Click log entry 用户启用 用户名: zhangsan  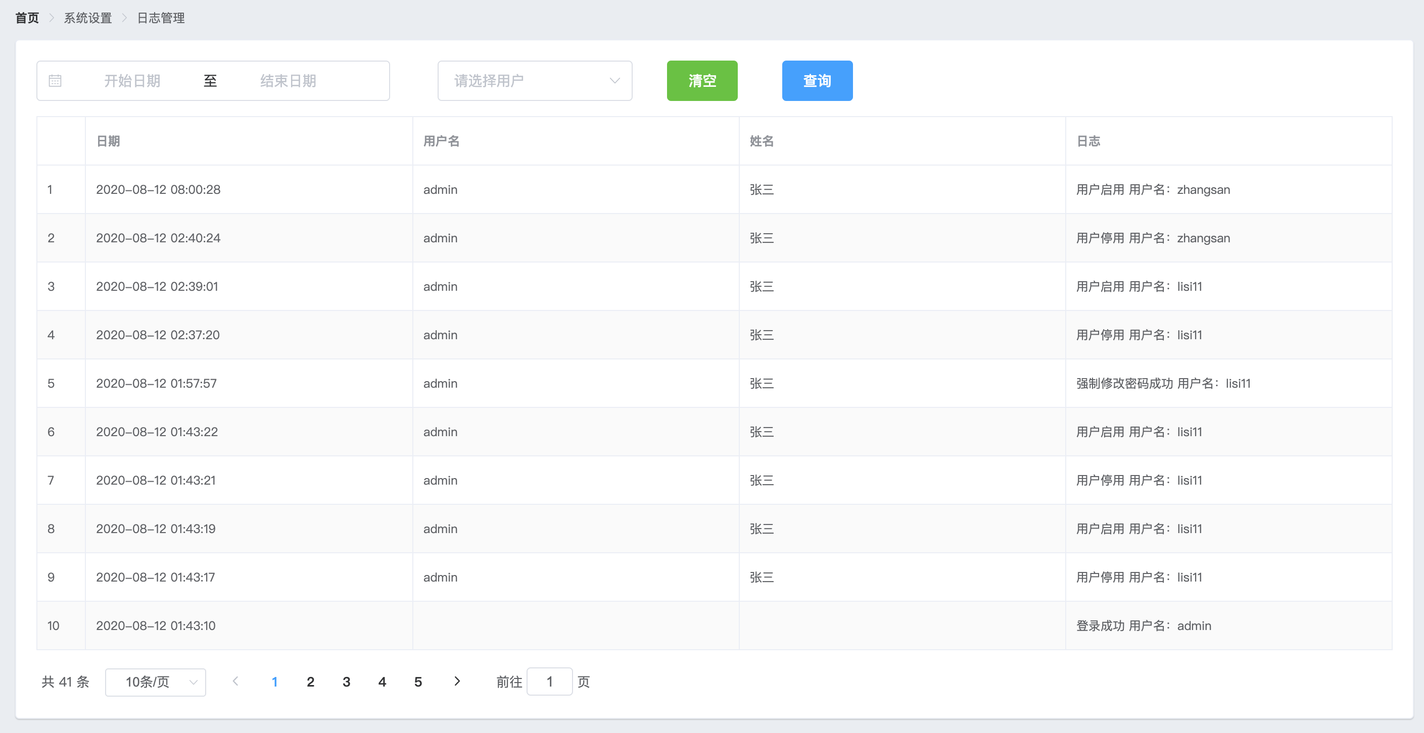click(x=1153, y=189)
